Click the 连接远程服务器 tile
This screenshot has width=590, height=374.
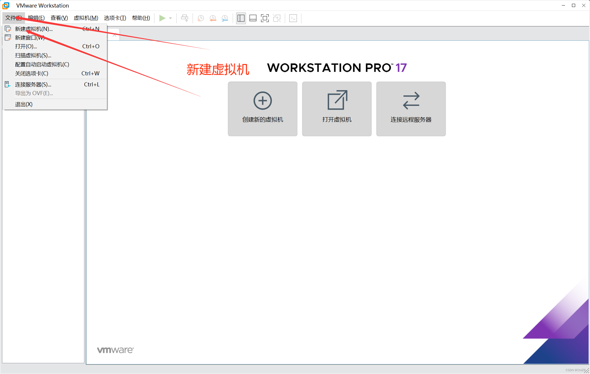click(411, 108)
